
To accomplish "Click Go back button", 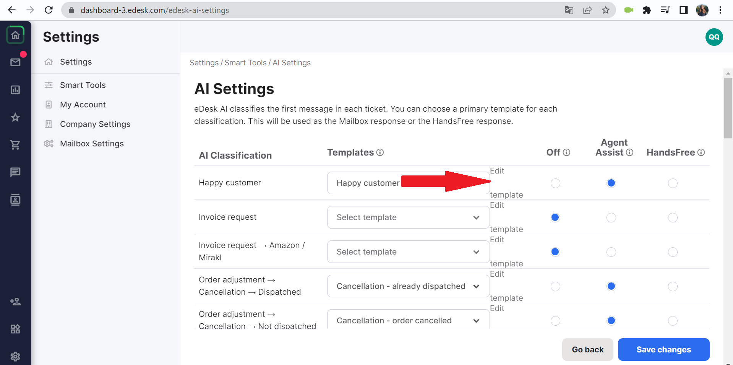I will pyautogui.click(x=587, y=349).
